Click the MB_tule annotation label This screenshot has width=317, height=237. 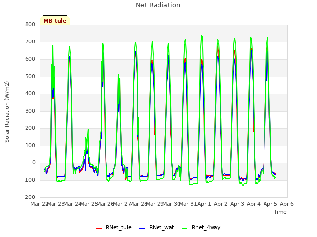pos(55,20)
